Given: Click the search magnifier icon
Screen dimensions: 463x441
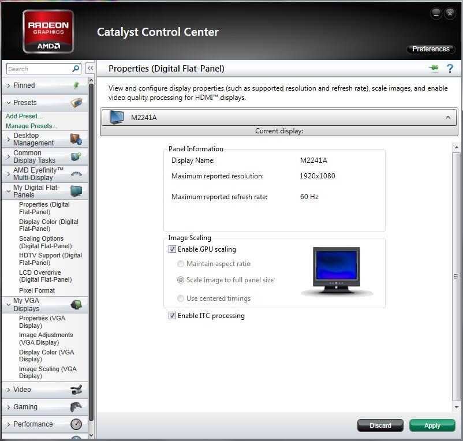Looking at the screenshot, I should [76, 69].
